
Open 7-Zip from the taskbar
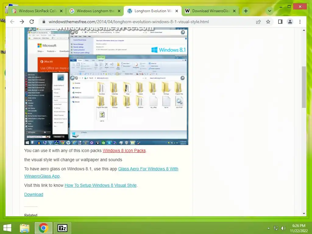point(62,228)
